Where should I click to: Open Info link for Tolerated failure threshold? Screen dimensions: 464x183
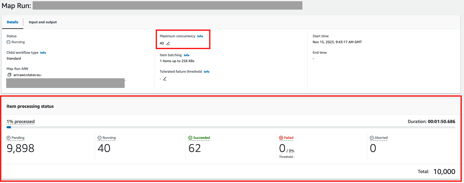(x=207, y=72)
